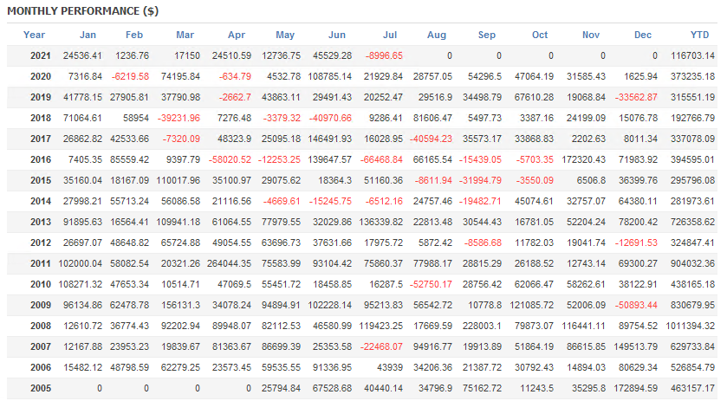Viewport: 727px width, 401px height.
Task: Select the 2016 year row label
Action: tap(40, 160)
